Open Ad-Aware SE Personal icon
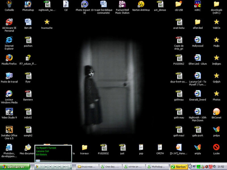 pos(9,22)
